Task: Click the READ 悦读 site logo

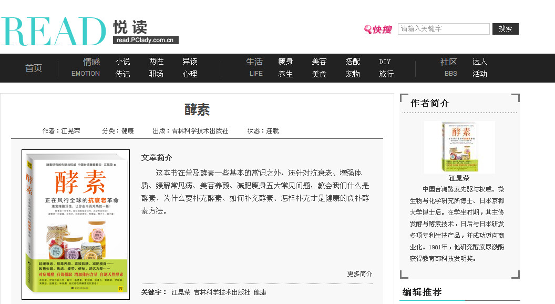Action: point(89,31)
